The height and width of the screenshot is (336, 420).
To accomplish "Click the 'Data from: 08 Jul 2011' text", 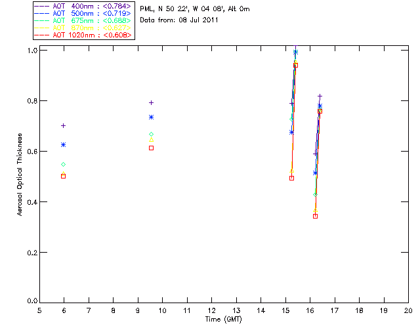I will pos(179,20).
